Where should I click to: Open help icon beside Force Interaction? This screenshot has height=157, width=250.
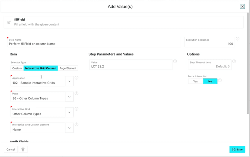pyautogui.click(x=220, y=80)
